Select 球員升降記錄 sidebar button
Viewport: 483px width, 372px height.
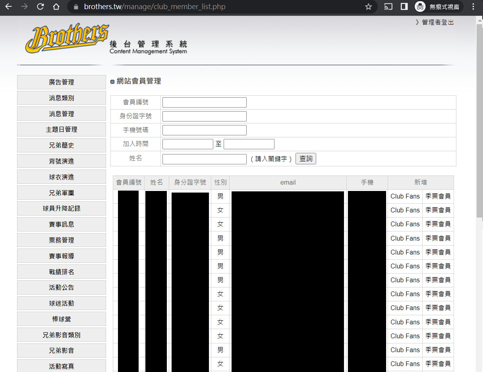click(x=62, y=208)
